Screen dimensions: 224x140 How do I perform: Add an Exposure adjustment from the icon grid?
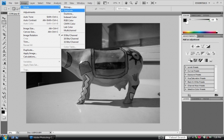[x=208, y=46]
